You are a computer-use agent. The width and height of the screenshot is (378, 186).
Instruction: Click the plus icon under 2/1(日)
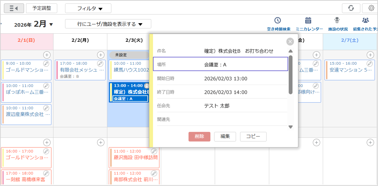tap(47, 55)
